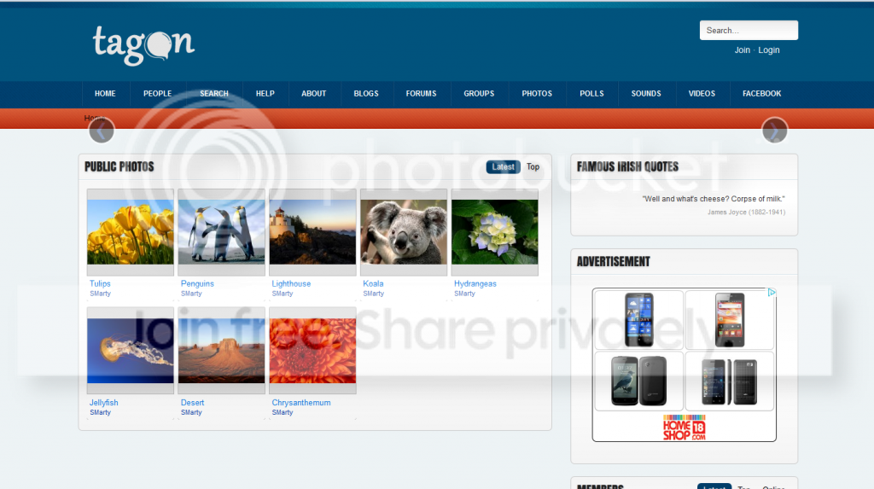Screen dimensions: 874x489
Task: Click the Penguins title link
Action: [197, 284]
